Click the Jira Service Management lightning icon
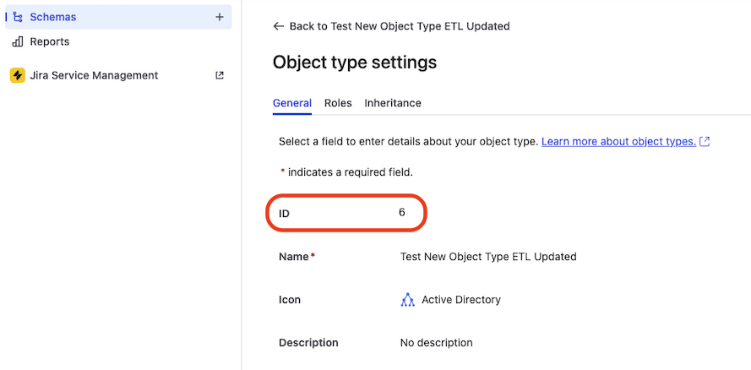Screen dimensions: 751x370 tap(18, 75)
